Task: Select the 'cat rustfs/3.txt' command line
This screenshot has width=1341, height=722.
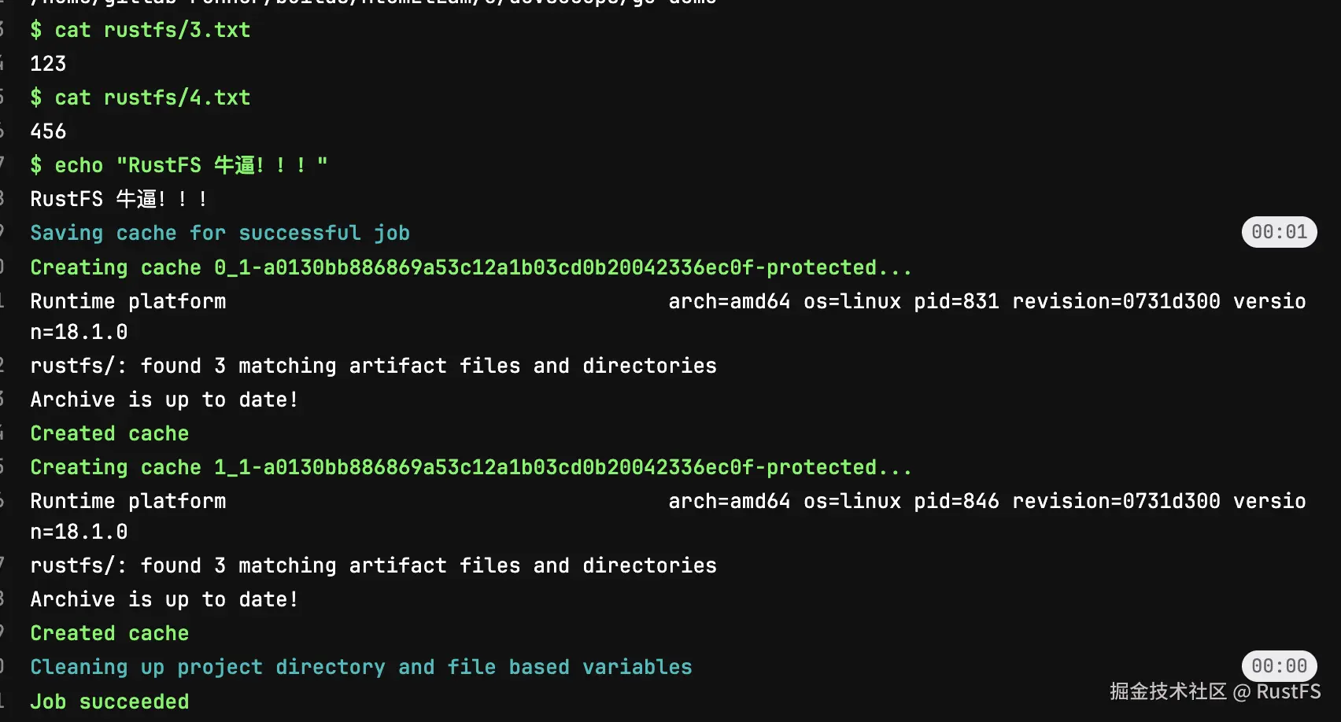Action: pos(140,31)
